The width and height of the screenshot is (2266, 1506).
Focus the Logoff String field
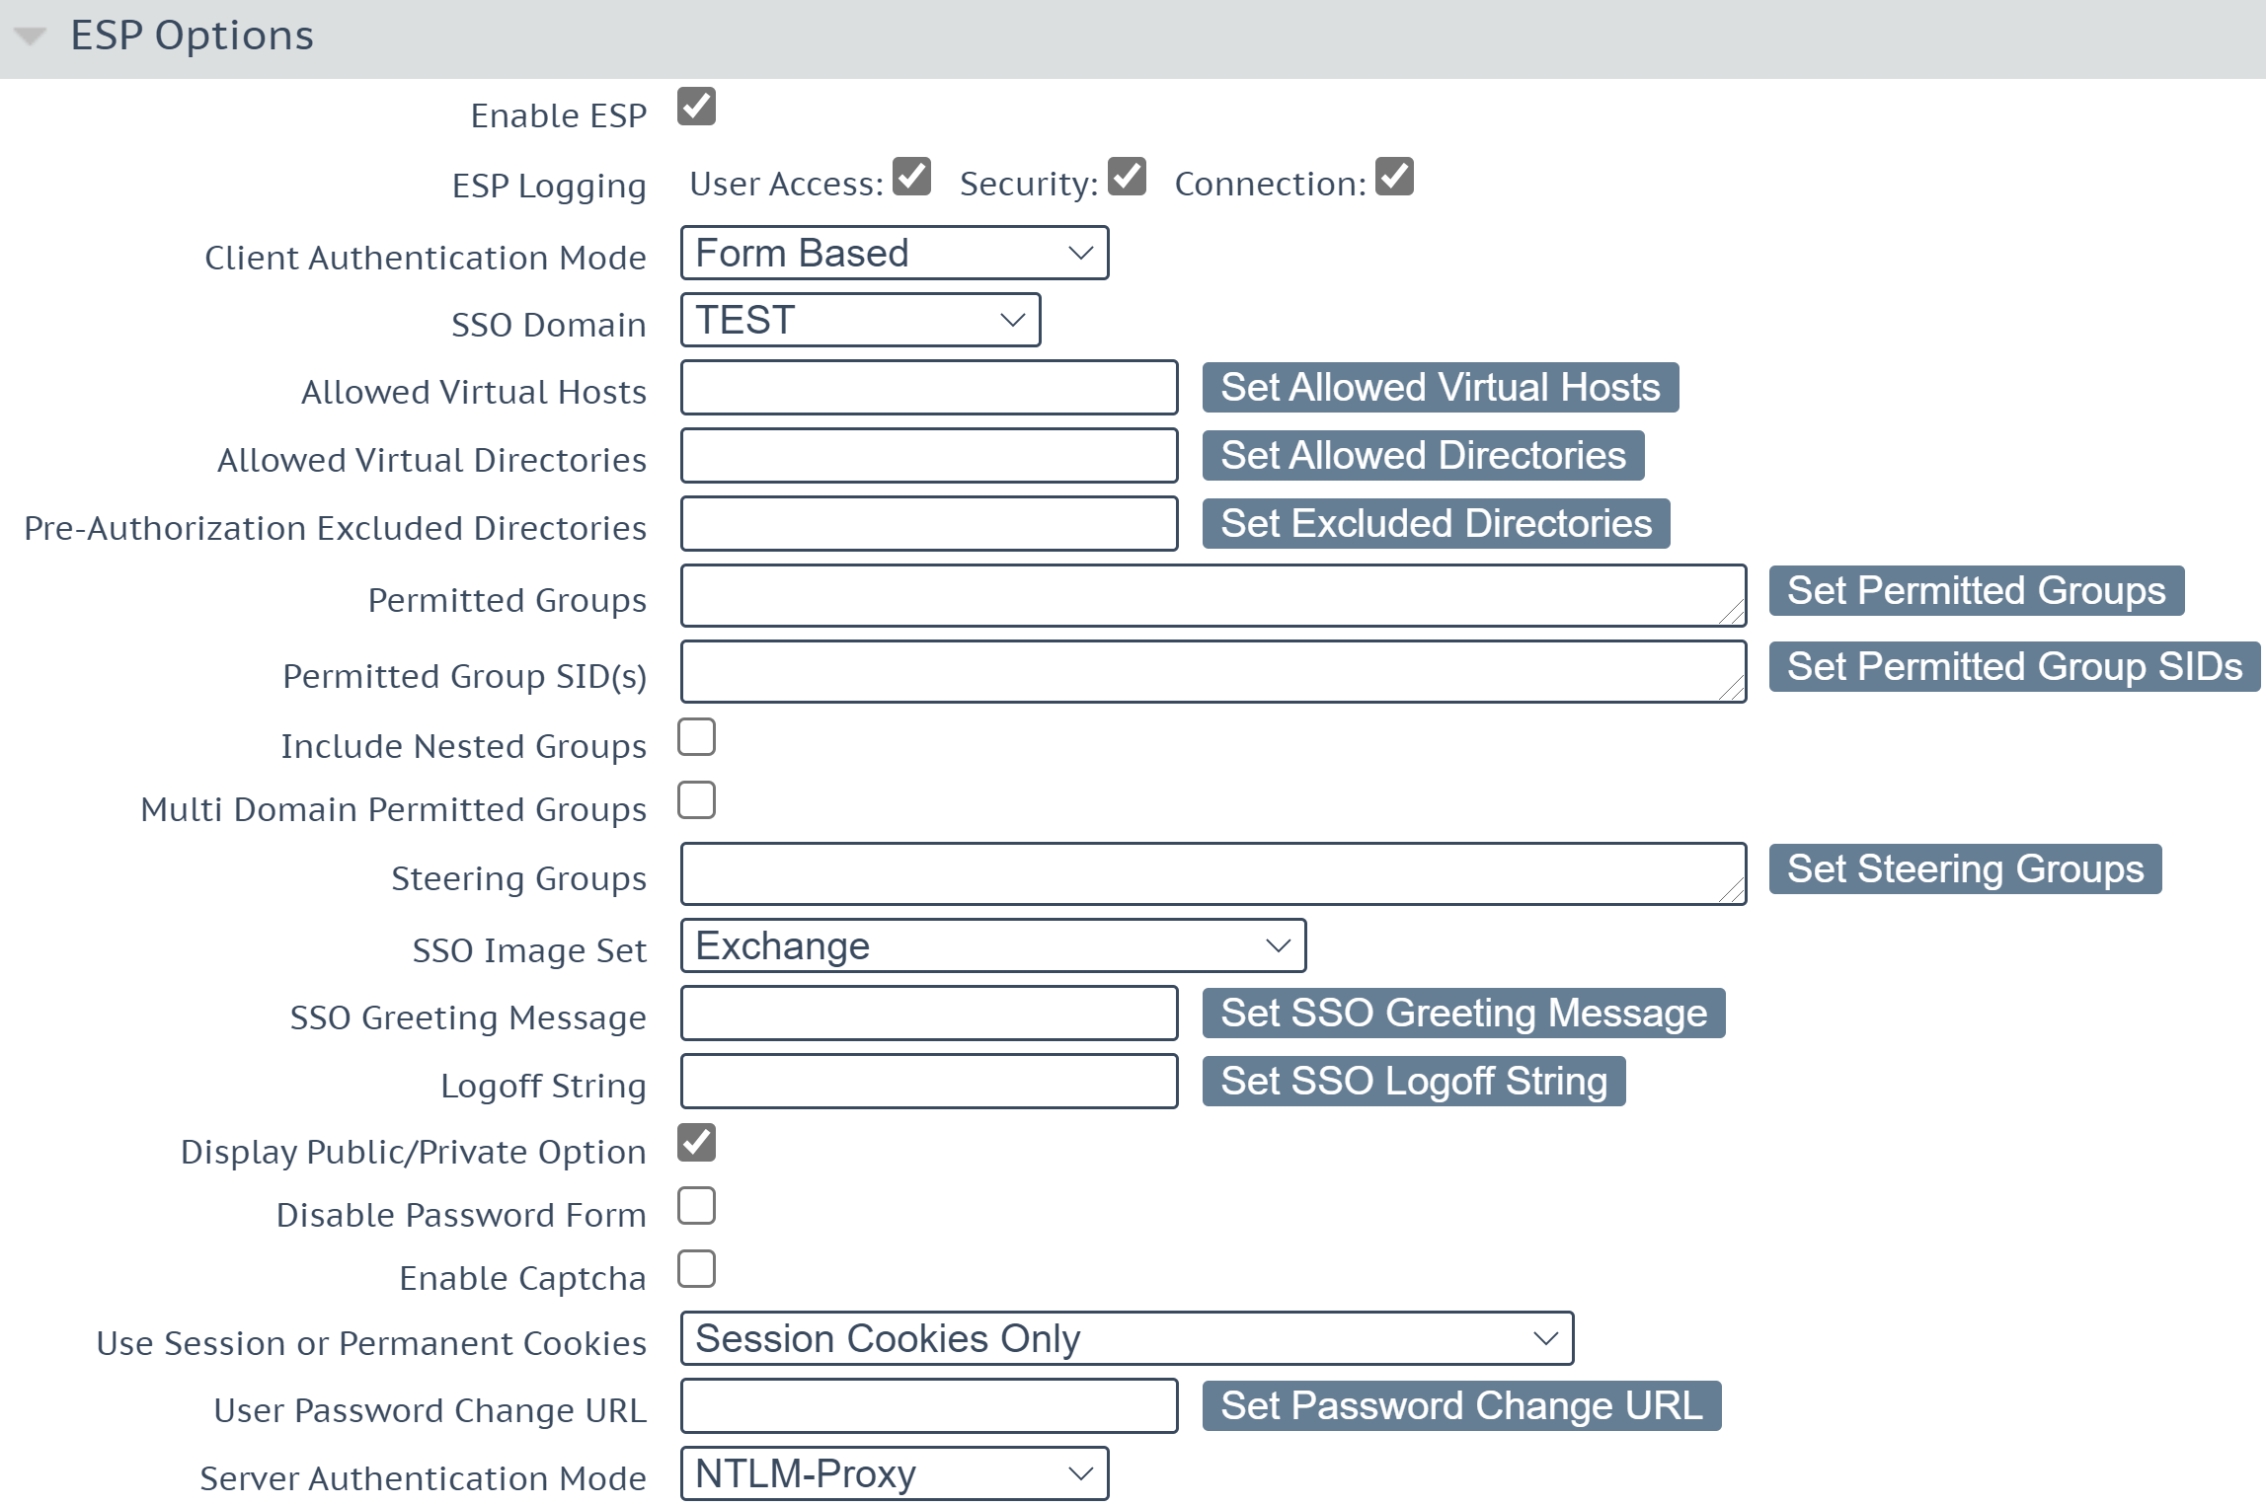tap(929, 1082)
